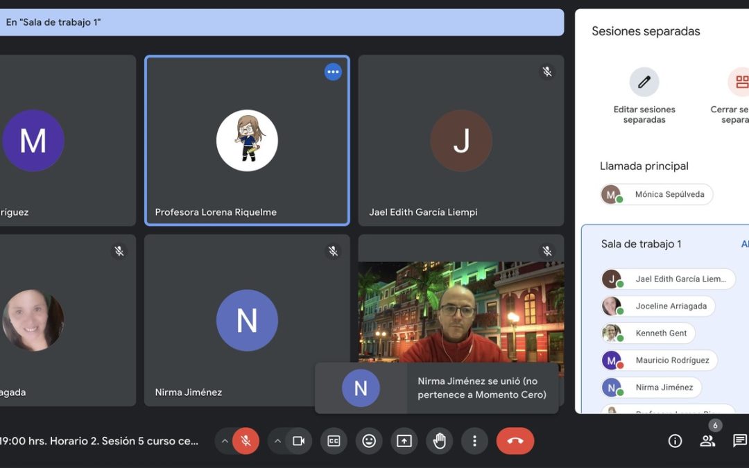Click the photo avatar in the bottom-left tile
749x468 pixels.
point(33,320)
